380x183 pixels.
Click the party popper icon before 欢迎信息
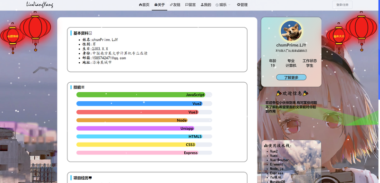click(279, 93)
